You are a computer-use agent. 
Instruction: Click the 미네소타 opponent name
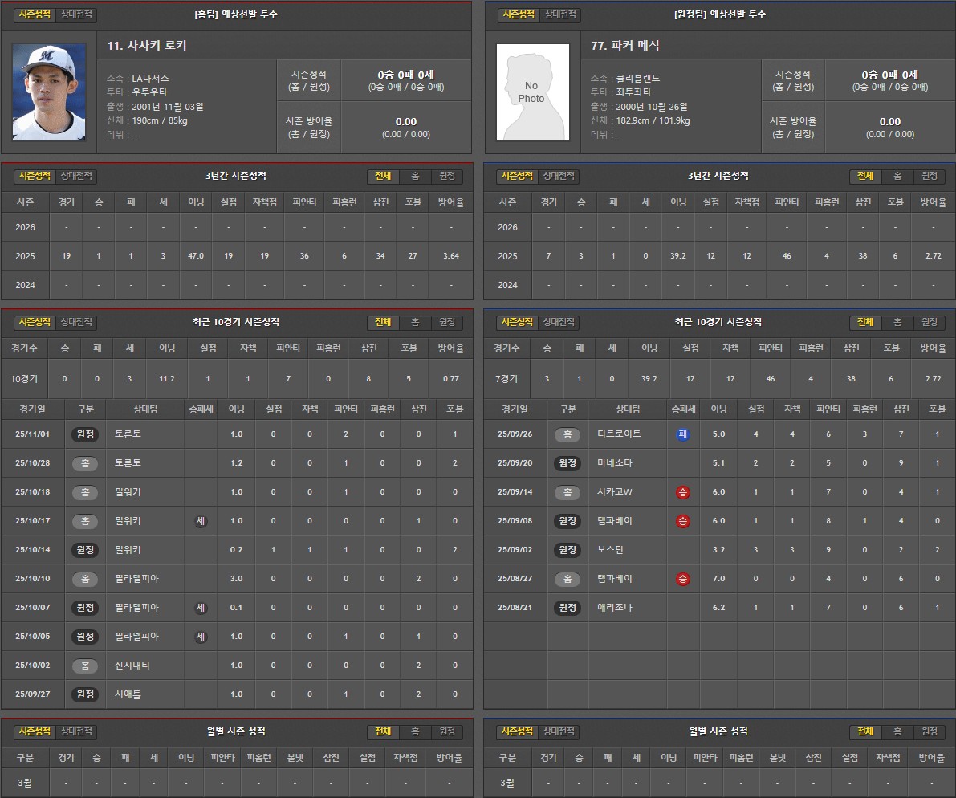[615, 463]
